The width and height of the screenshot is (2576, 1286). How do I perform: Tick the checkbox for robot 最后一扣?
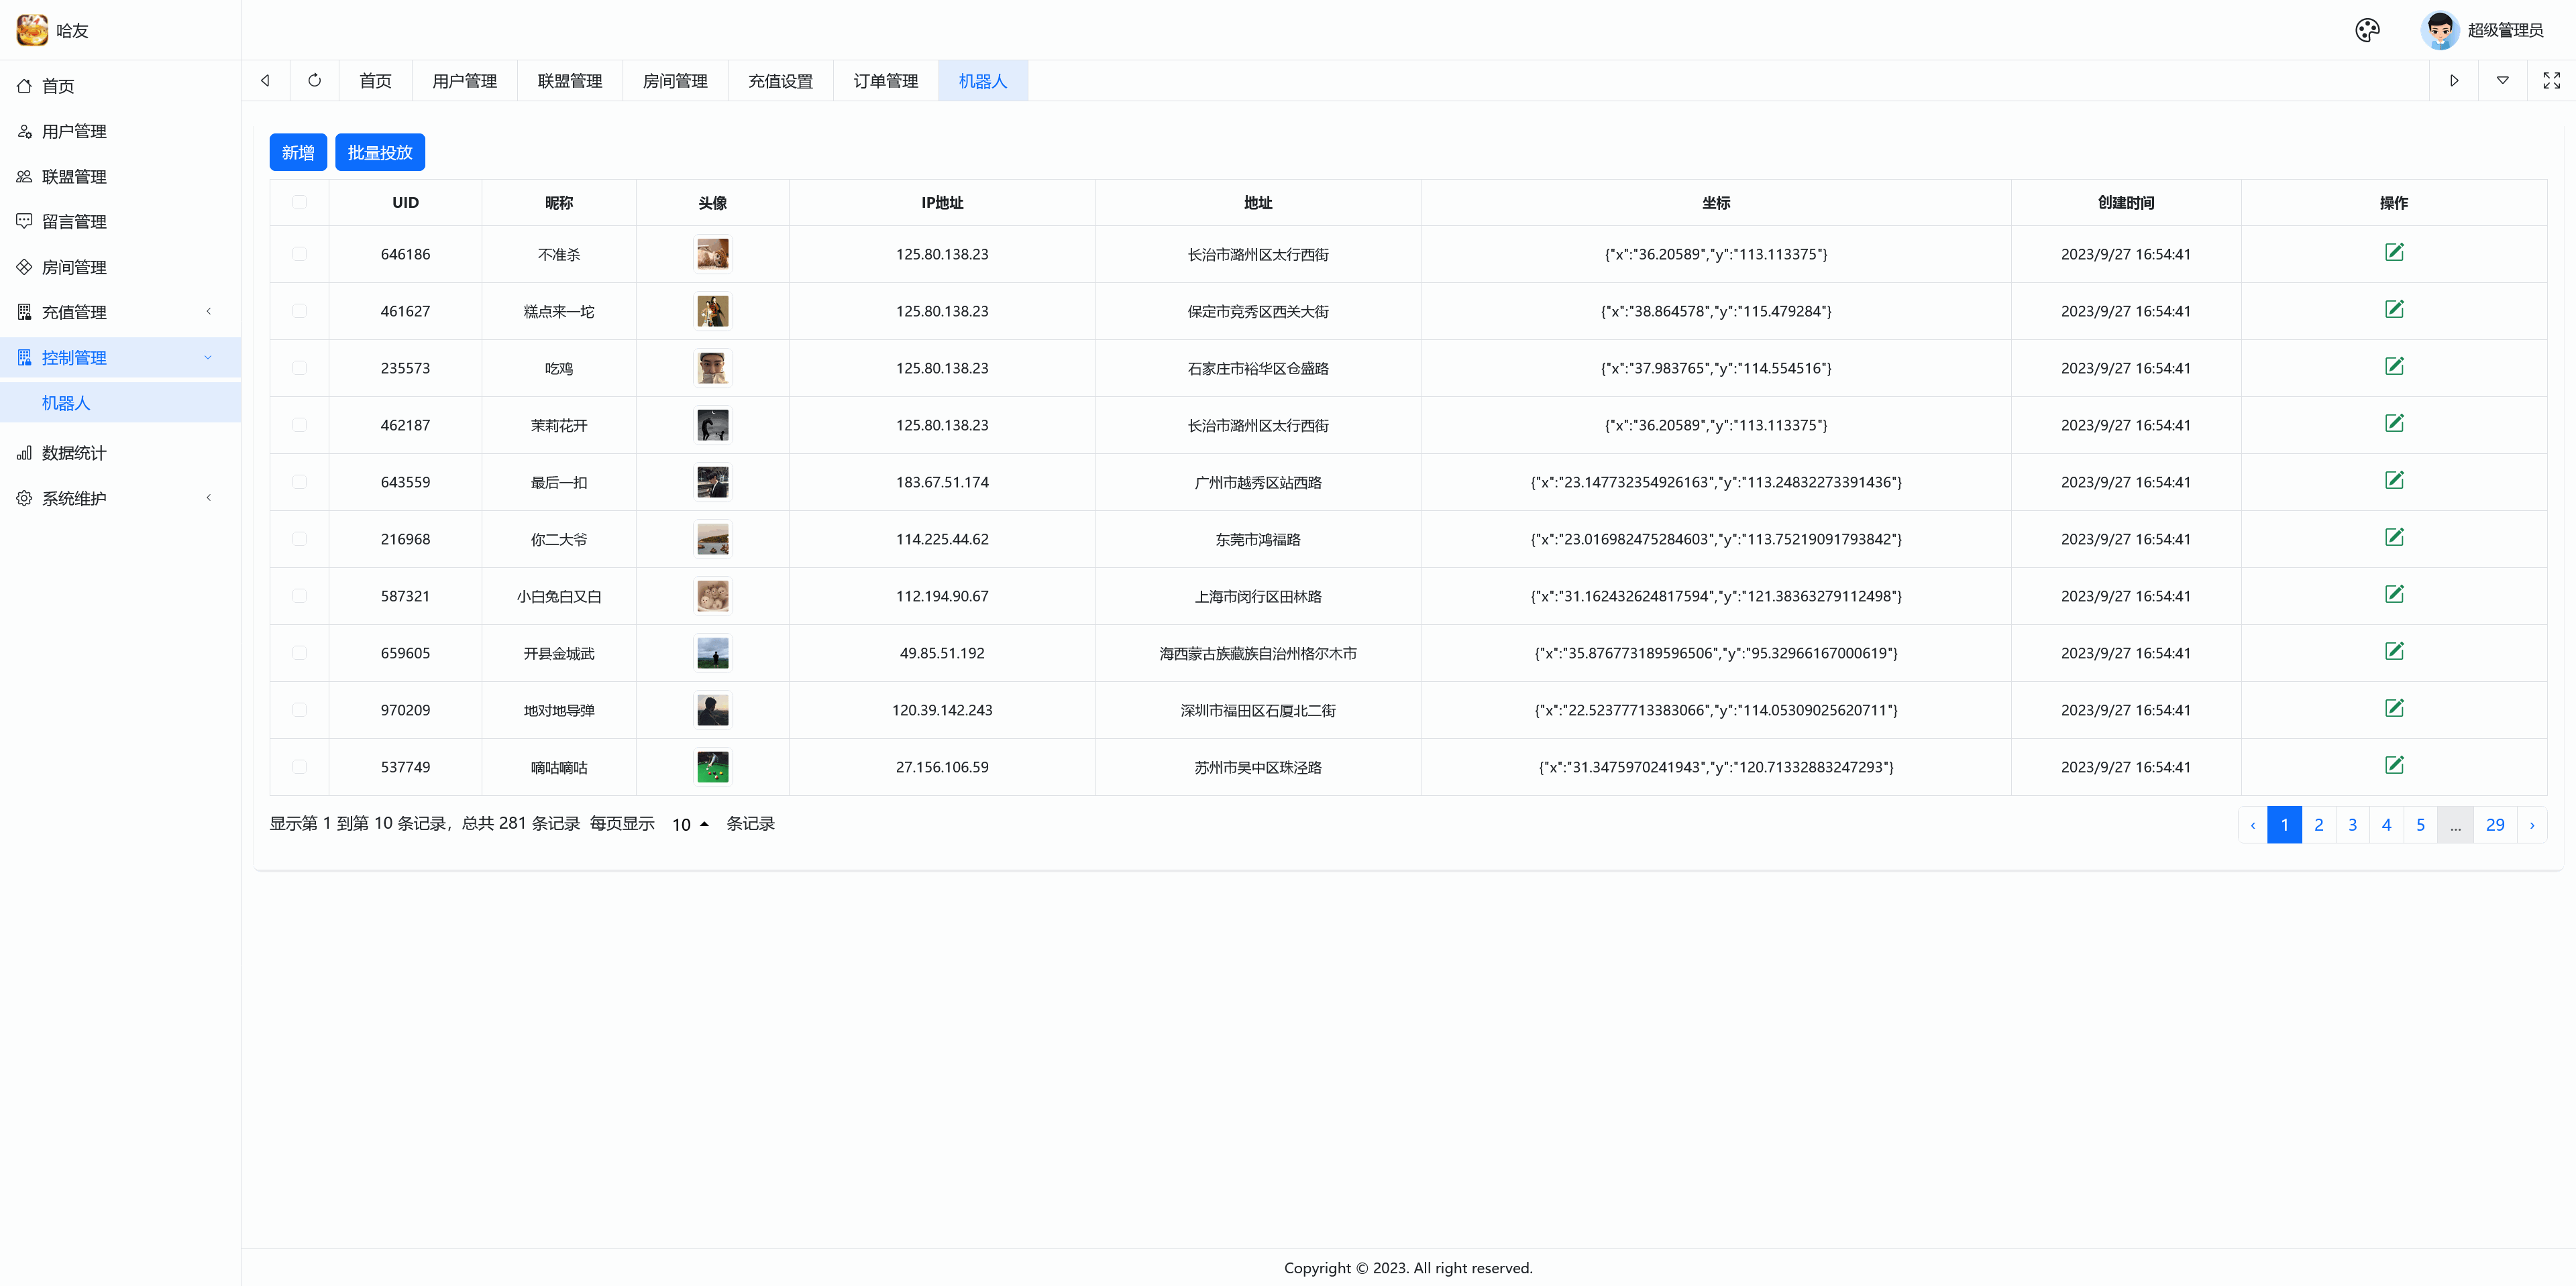pos(299,481)
